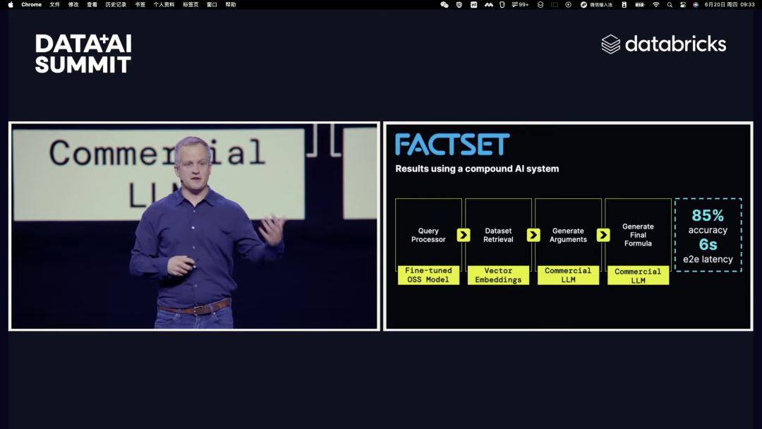
Task: Click the '85%' accuracy figure
Action: (708, 215)
